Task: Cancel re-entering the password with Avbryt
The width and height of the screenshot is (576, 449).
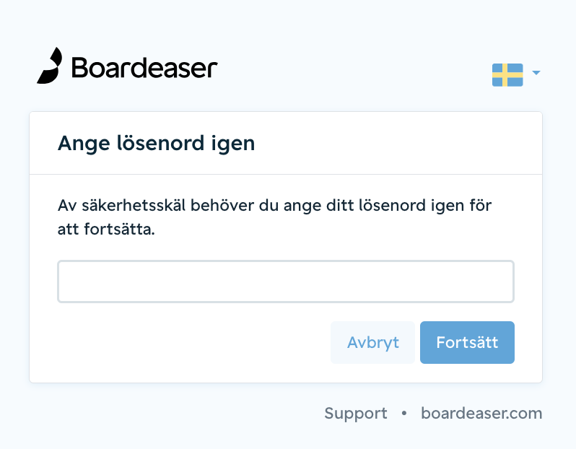Action: (x=372, y=342)
